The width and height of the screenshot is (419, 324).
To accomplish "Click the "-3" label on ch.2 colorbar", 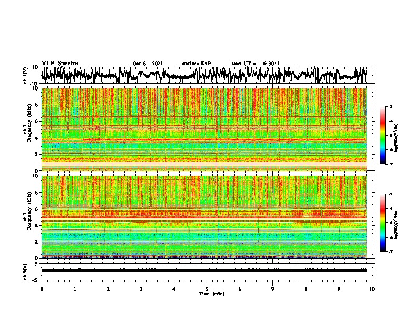I will [390, 194].
